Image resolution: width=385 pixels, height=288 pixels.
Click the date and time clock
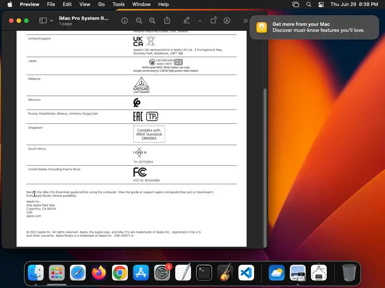pyautogui.click(x=354, y=4)
